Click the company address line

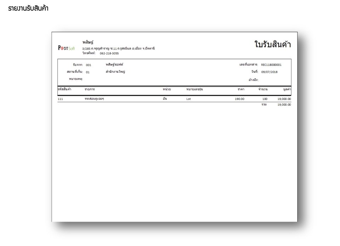118,48
